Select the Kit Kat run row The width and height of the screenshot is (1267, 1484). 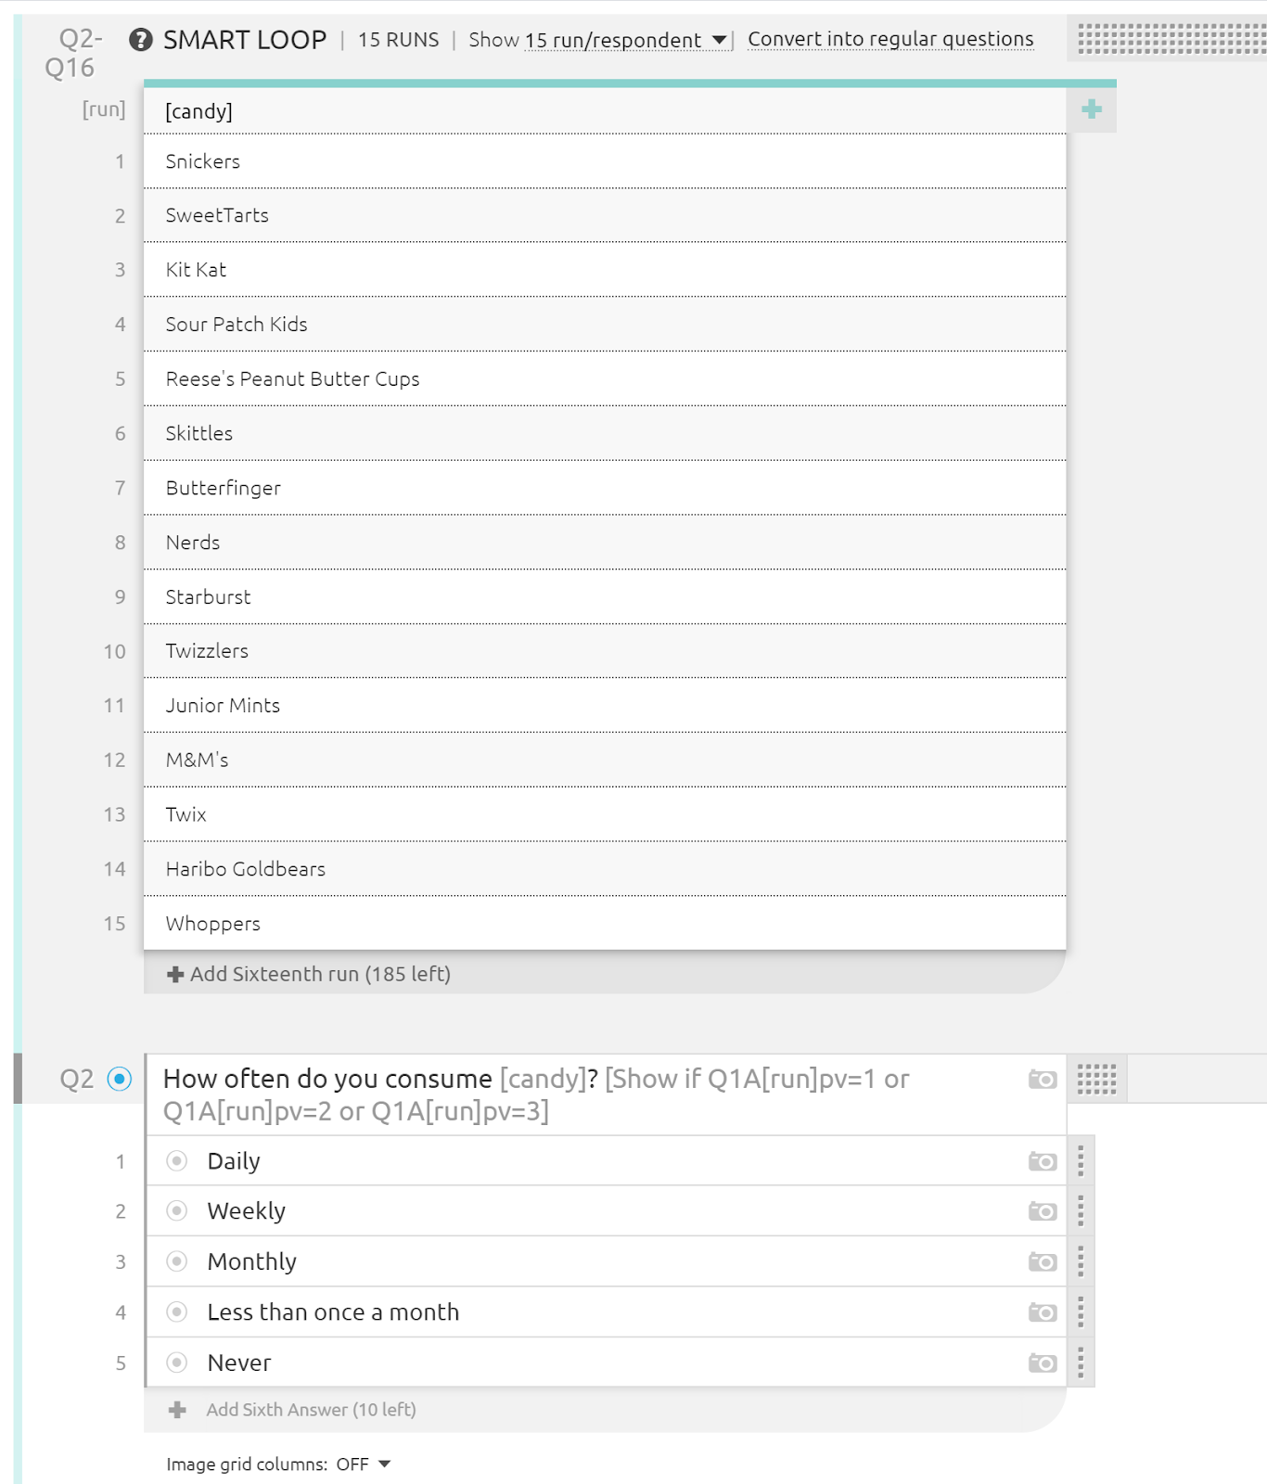(605, 270)
